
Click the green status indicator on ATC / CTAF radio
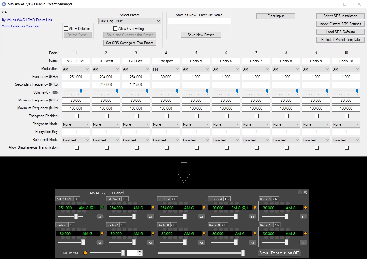pos(102,208)
